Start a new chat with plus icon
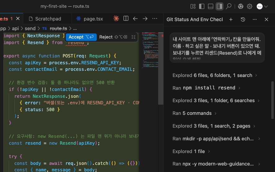This screenshot has width=275, height=172. tap(231, 20)
